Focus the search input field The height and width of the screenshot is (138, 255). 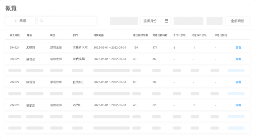click(70, 21)
